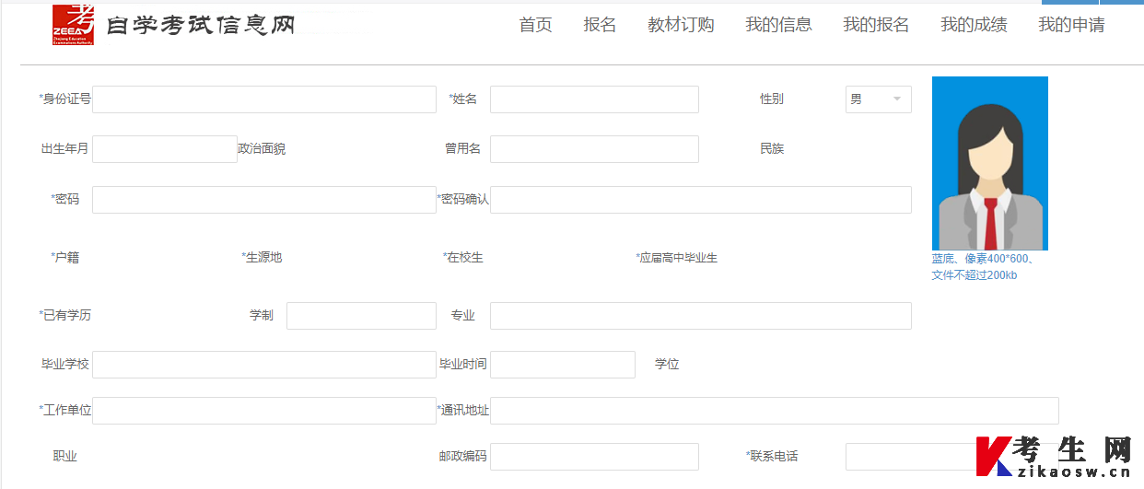Image resolution: width=1144 pixels, height=489 pixels.
Task: Click the ID photo upload thumbnail
Action: click(990, 163)
